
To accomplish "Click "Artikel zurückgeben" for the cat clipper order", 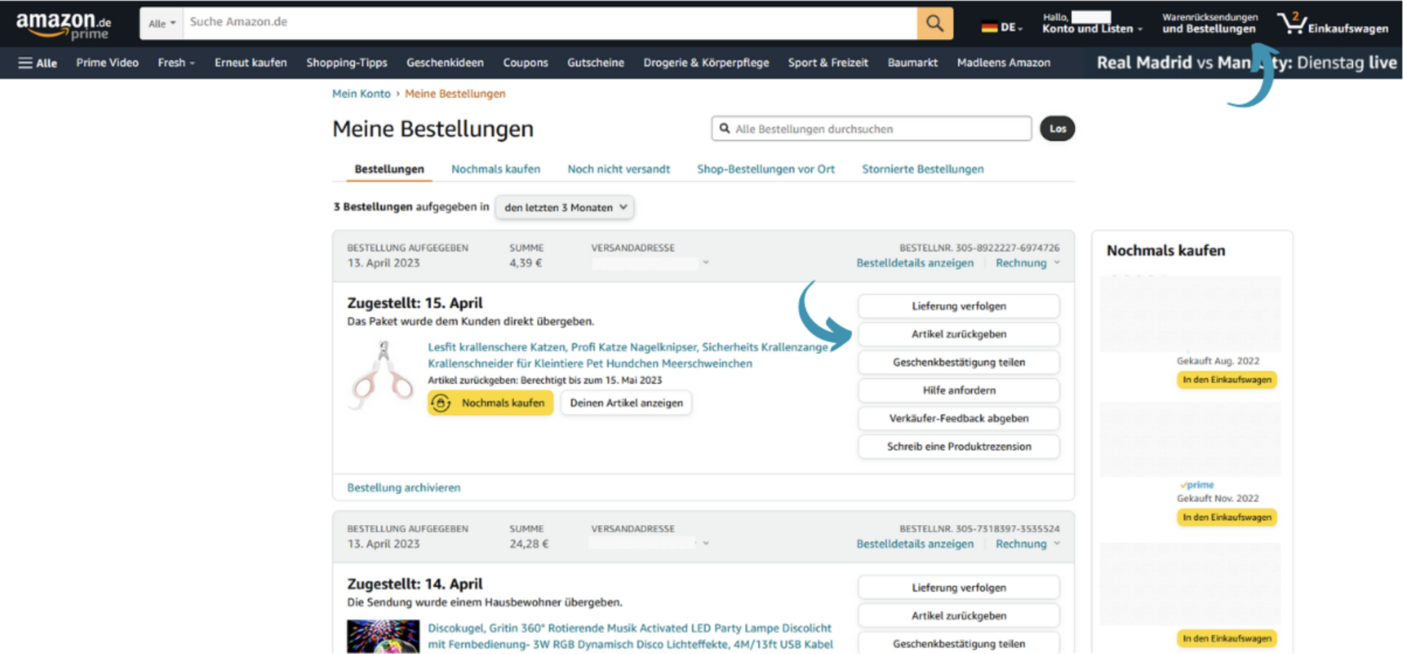I will coord(958,334).
